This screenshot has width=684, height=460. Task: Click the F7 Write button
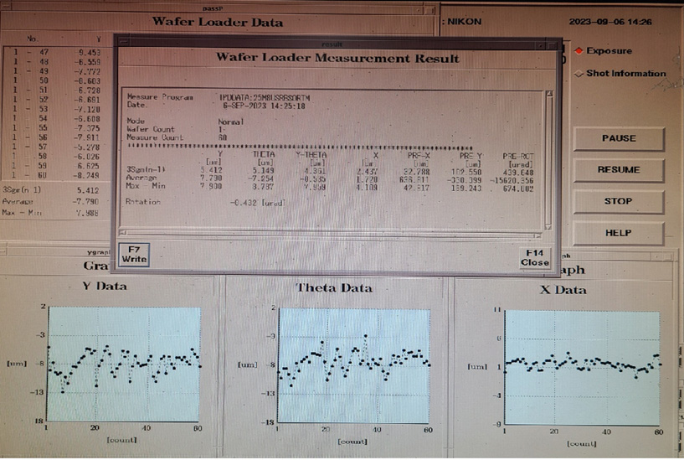(134, 254)
